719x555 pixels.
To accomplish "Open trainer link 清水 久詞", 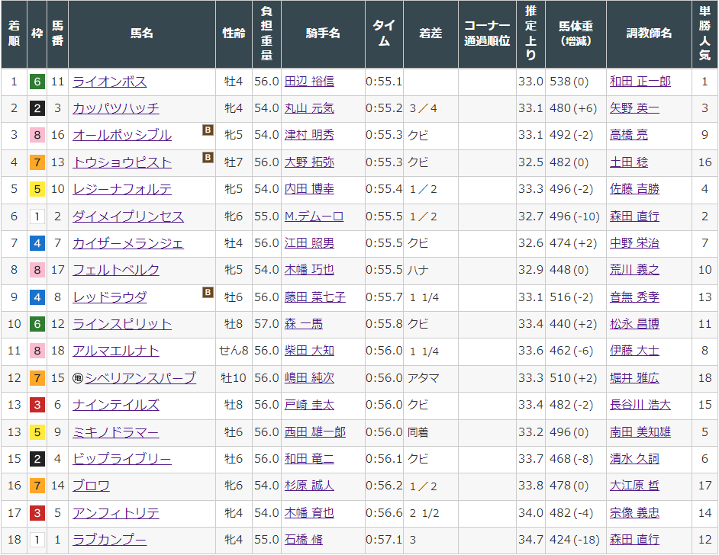I will coord(634,459).
